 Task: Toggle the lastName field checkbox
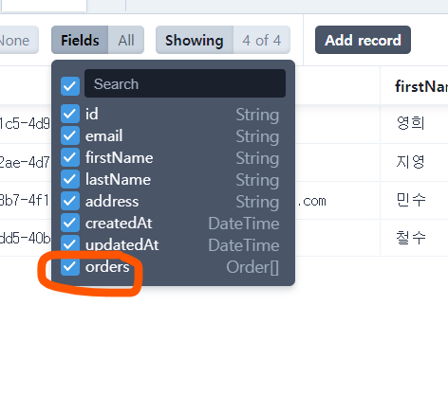click(70, 179)
